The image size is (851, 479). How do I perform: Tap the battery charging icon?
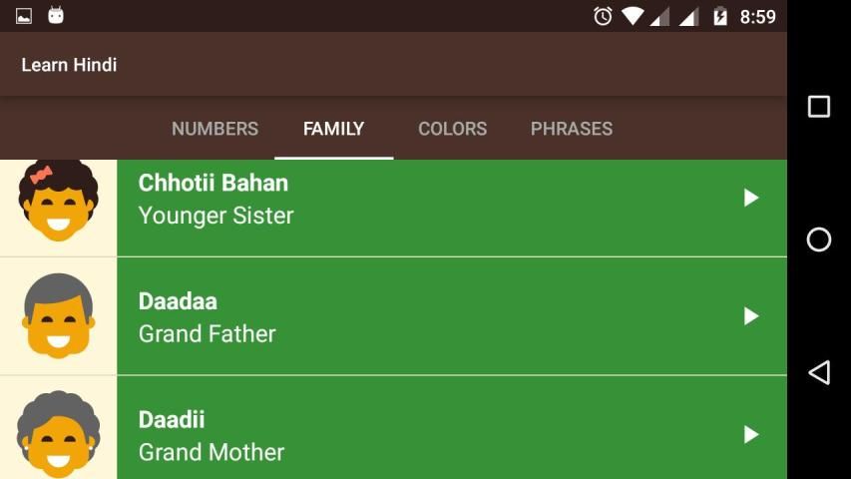tap(719, 16)
